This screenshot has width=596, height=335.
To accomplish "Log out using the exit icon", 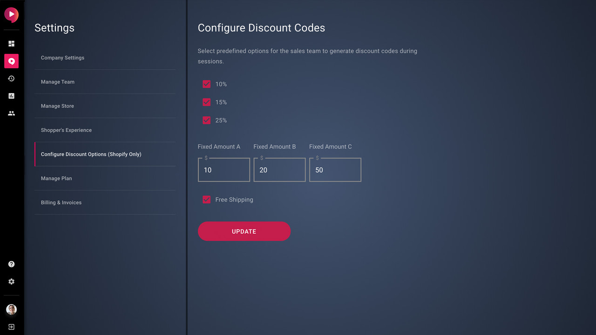I will click(x=11, y=327).
